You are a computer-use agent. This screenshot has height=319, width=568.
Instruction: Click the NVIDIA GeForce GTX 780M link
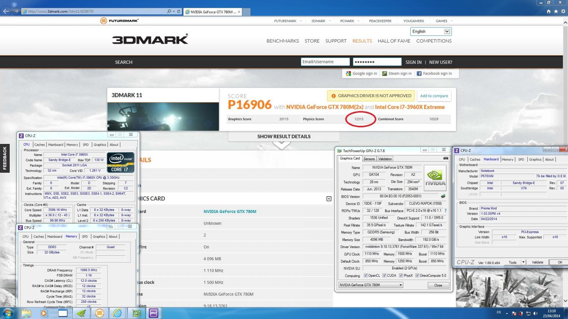point(230,211)
